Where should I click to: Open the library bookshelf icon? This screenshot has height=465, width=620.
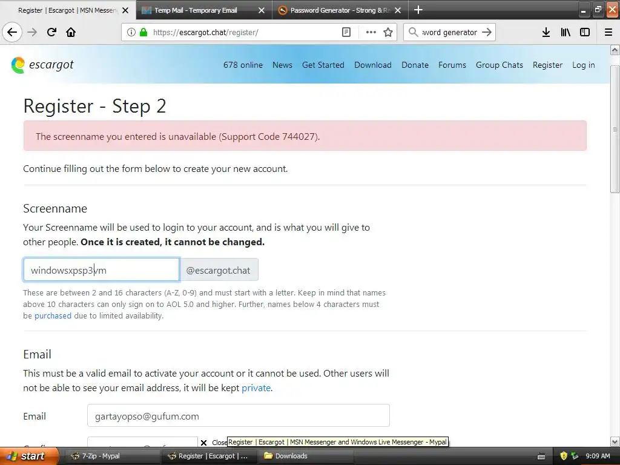566,32
